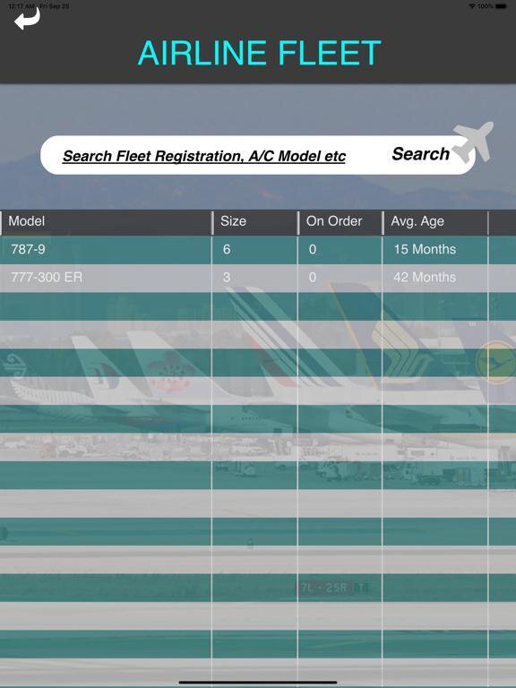Click size value 3 for 777-300 ER
This screenshot has height=688, width=516.
tap(227, 278)
